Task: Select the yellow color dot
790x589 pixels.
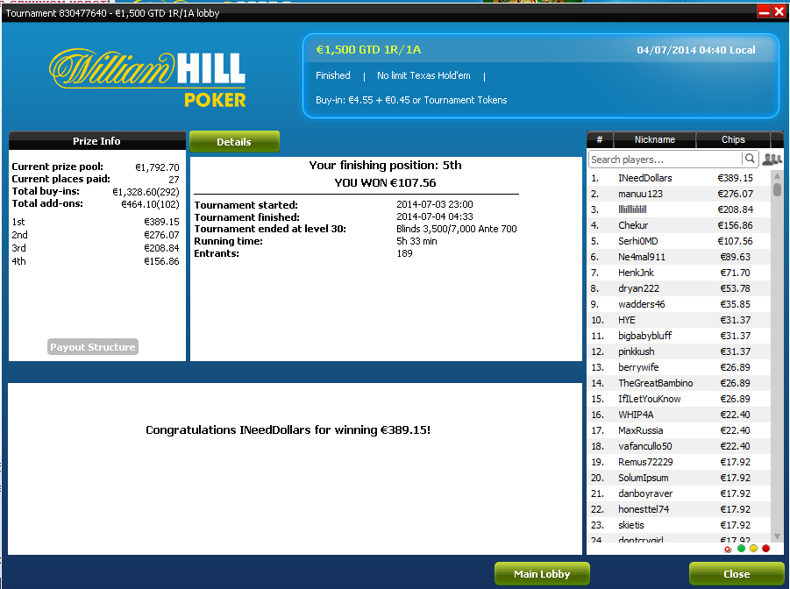Action: (x=753, y=549)
